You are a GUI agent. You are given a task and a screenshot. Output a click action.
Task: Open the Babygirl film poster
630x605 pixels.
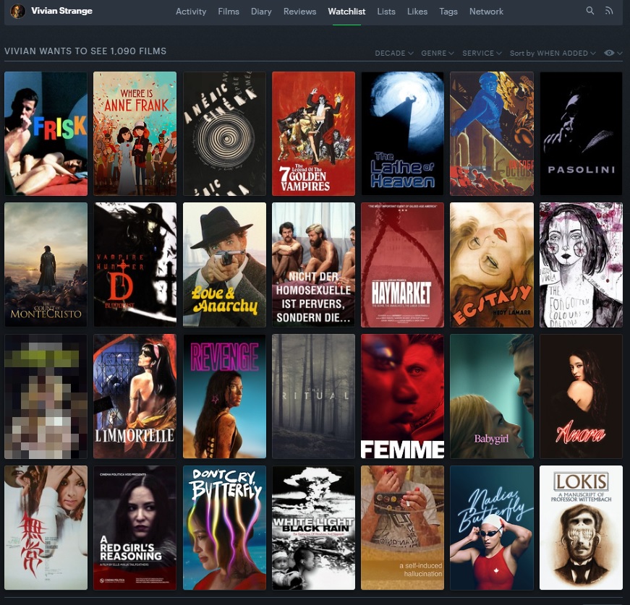point(492,396)
